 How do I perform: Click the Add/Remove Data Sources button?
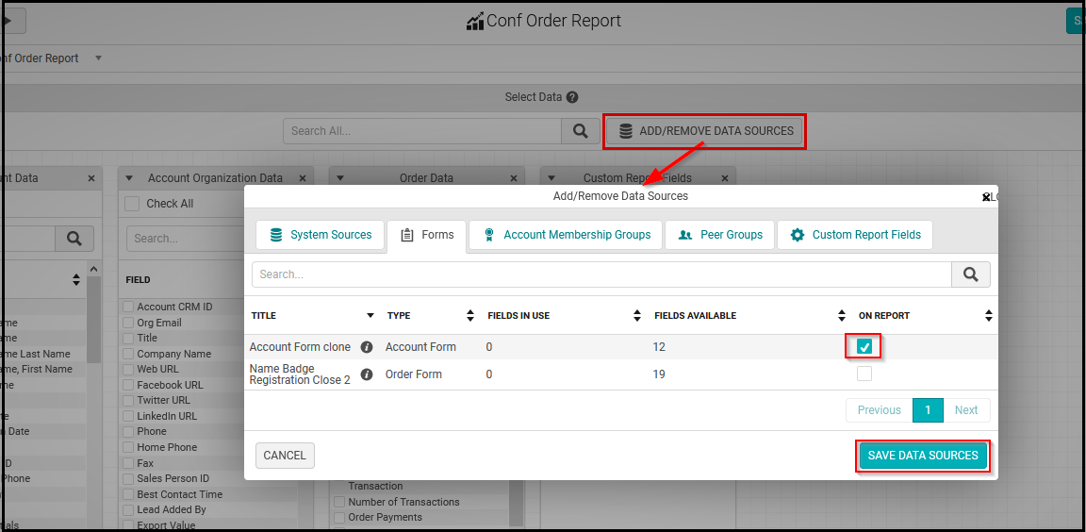705,131
